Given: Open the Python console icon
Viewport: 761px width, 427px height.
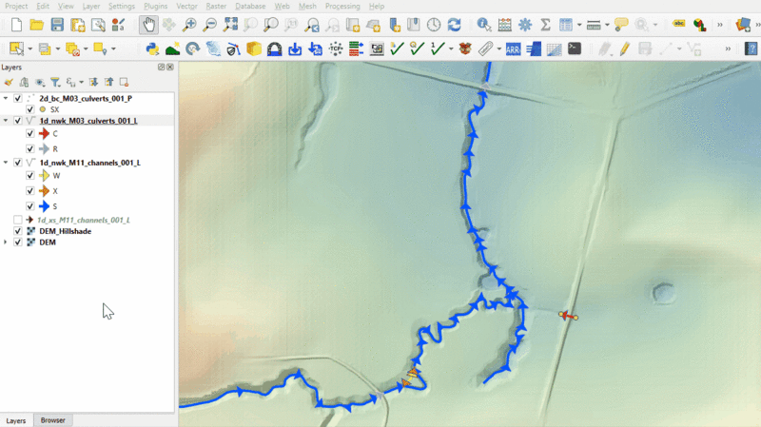Looking at the screenshot, I should (152, 49).
